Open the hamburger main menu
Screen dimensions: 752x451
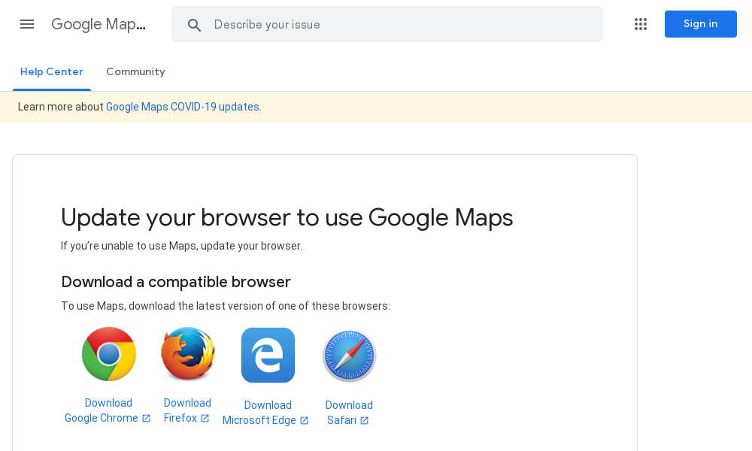27,24
